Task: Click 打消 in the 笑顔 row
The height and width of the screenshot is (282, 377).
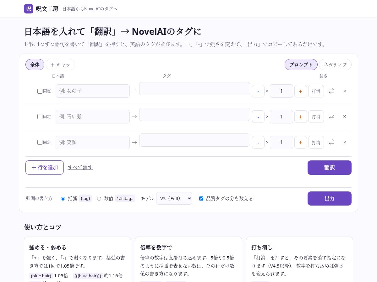Action: click(x=316, y=142)
